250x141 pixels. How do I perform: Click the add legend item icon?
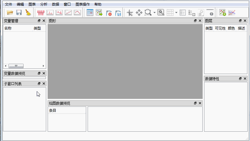click(x=192, y=13)
